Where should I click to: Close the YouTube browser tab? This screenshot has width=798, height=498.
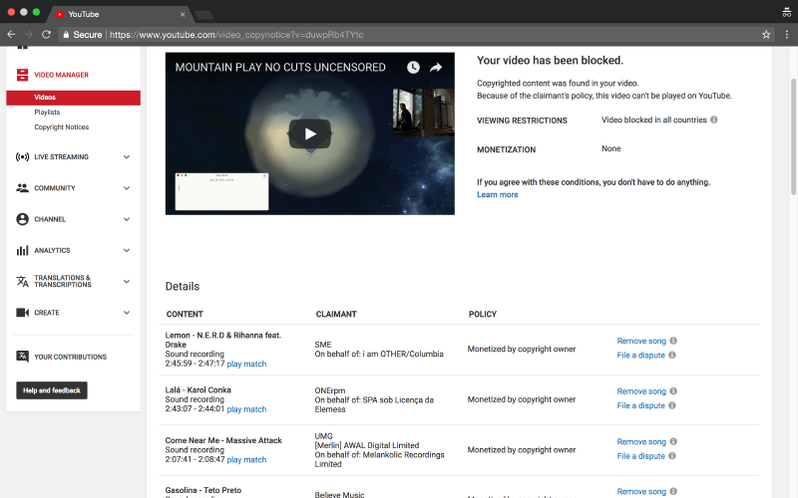tap(183, 14)
